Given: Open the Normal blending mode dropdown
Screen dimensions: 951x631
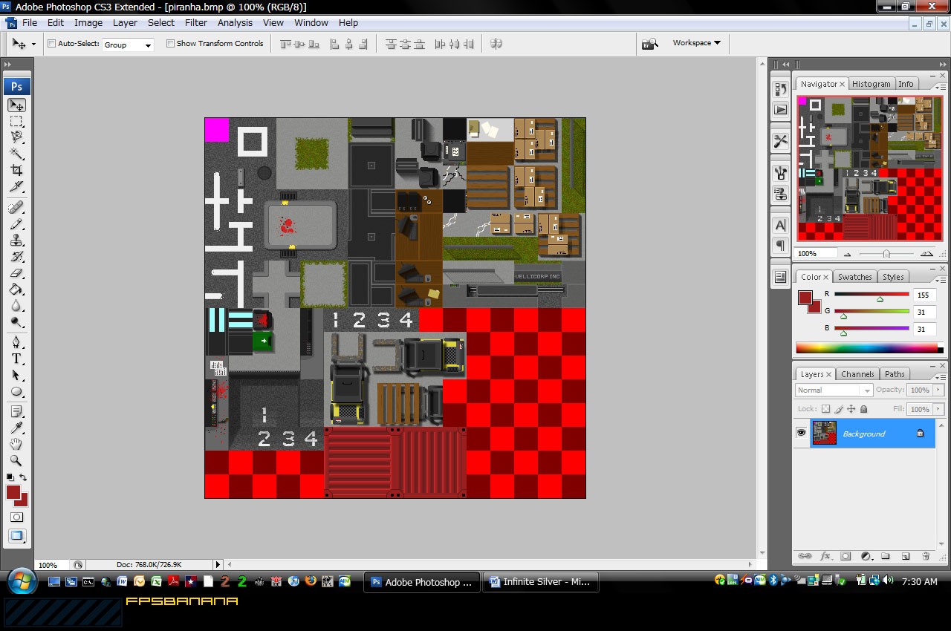Looking at the screenshot, I should point(834,390).
